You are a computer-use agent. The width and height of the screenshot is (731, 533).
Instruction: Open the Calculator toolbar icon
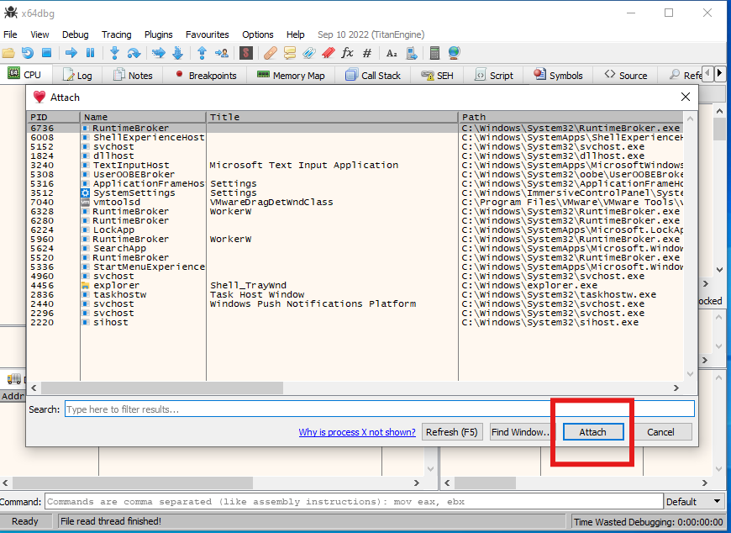pyautogui.click(x=434, y=53)
